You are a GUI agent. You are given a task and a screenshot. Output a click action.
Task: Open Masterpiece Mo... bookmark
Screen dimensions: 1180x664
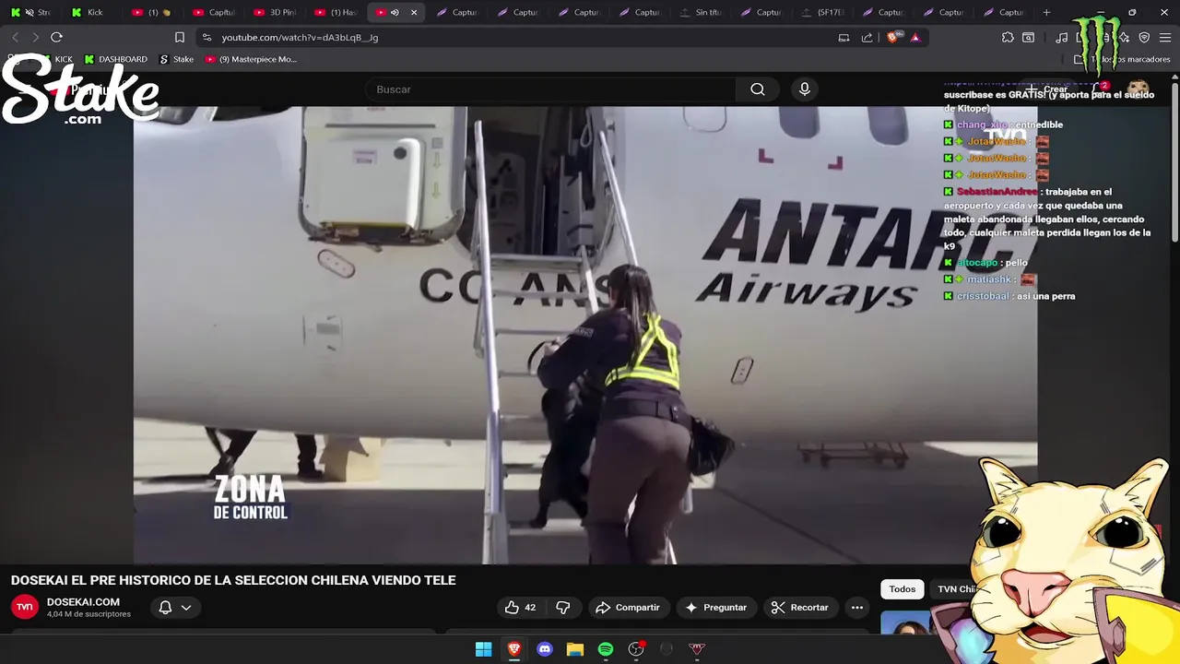[251, 59]
